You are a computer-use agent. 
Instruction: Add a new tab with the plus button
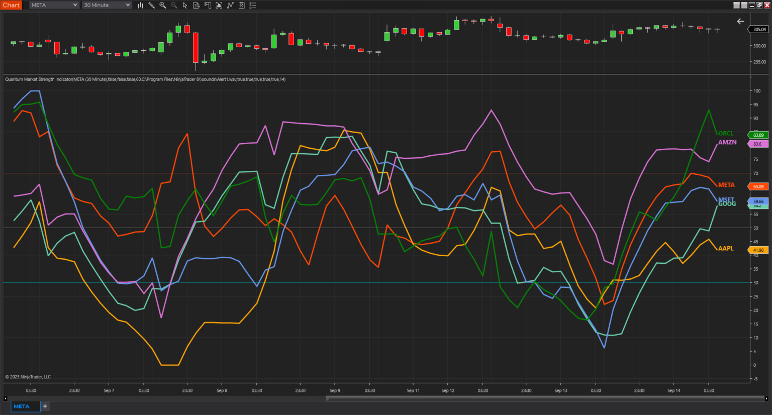coord(45,406)
